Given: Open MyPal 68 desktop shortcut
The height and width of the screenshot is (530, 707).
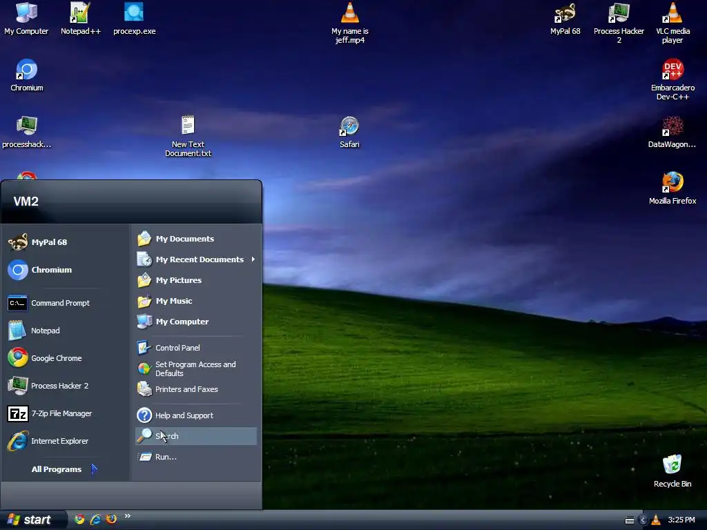Looking at the screenshot, I should tap(565, 19).
